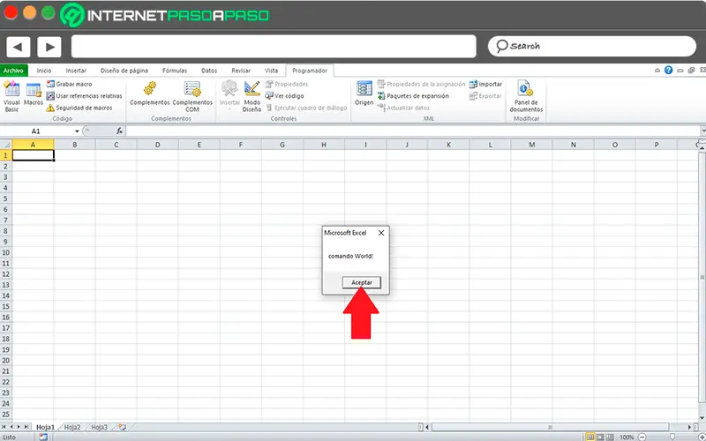Click the zoom out minus button
The height and width of the screenshot is (441, 706).
pos(642,437)
